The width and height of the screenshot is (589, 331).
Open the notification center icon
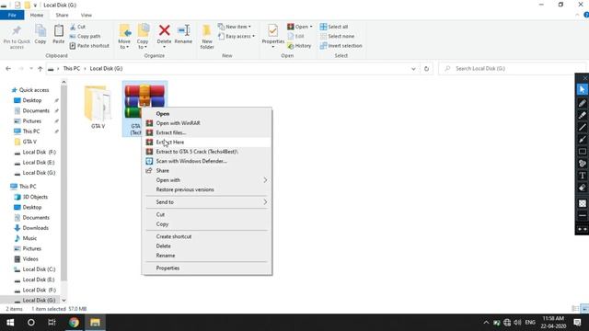pyautogui.click(x=577, y=323)
